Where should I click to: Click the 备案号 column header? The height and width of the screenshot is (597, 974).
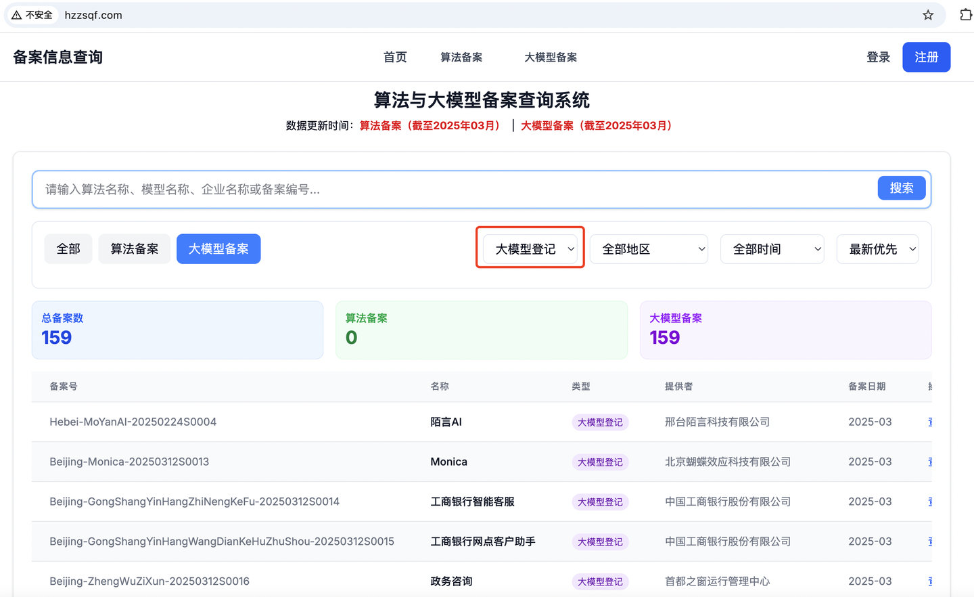coord(64,386)
